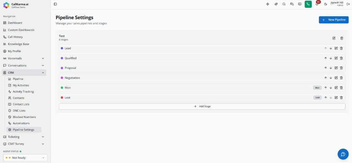Collapse the CRM menu section

(24, 73)
